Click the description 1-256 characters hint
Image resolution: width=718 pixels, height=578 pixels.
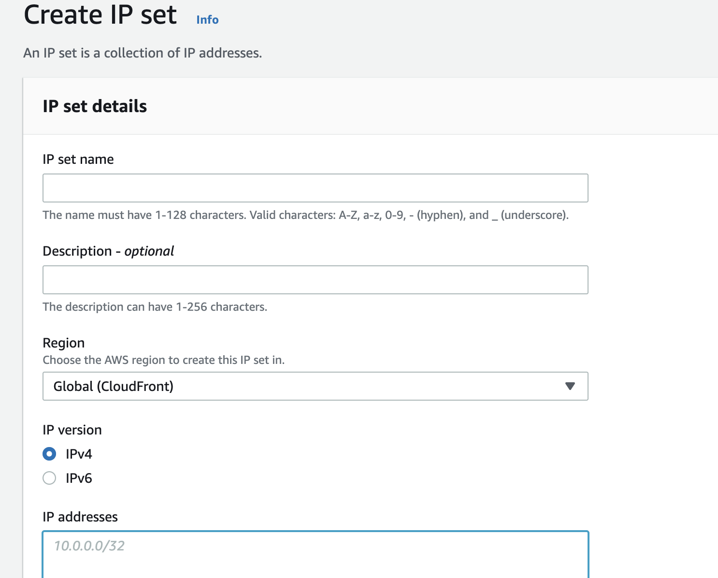point(155,307)
